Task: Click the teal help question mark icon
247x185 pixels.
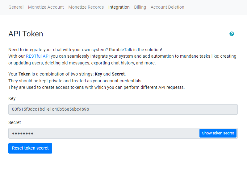Action: 232,34
